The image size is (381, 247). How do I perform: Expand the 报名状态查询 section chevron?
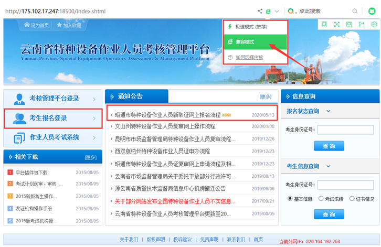[x=329, y=111]
